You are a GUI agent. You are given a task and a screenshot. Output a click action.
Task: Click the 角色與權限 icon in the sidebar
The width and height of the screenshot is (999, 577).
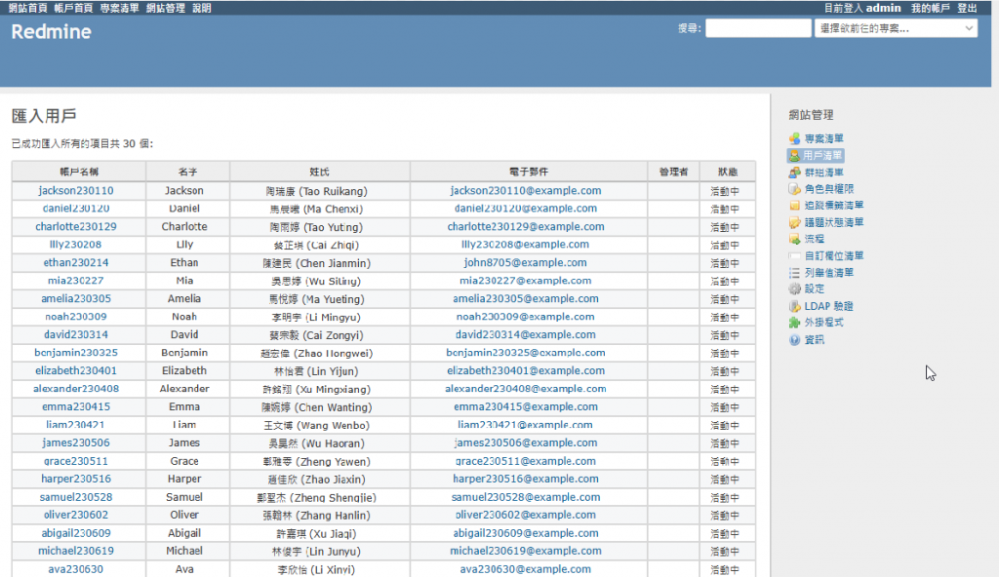click(794, 189)
